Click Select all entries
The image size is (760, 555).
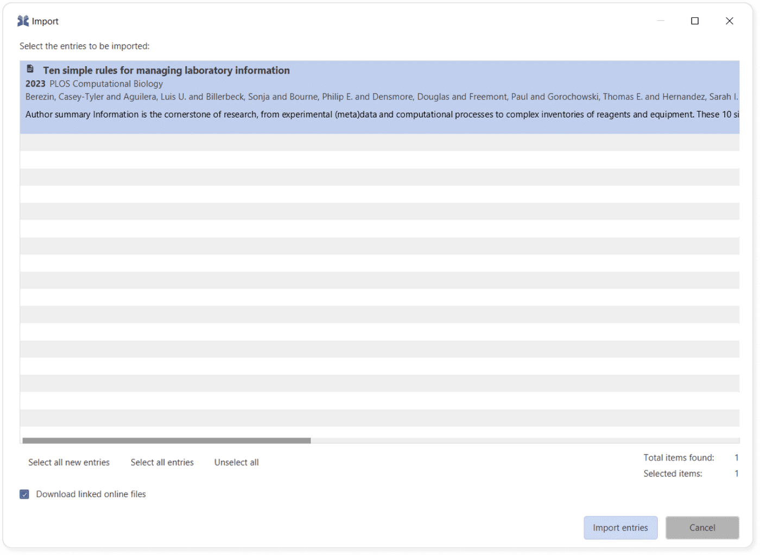click(162, 462)
